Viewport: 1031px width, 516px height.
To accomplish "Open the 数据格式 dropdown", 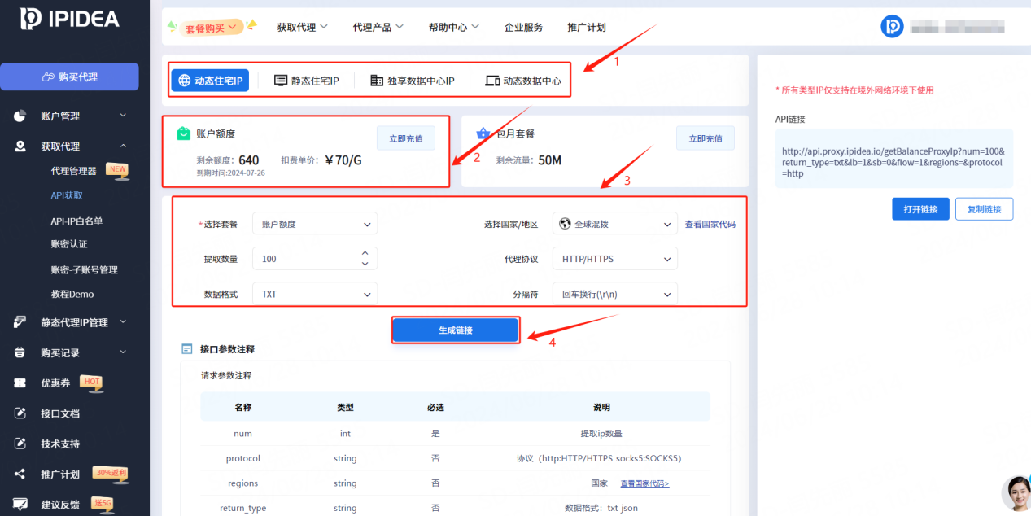I will coord(315,294).
